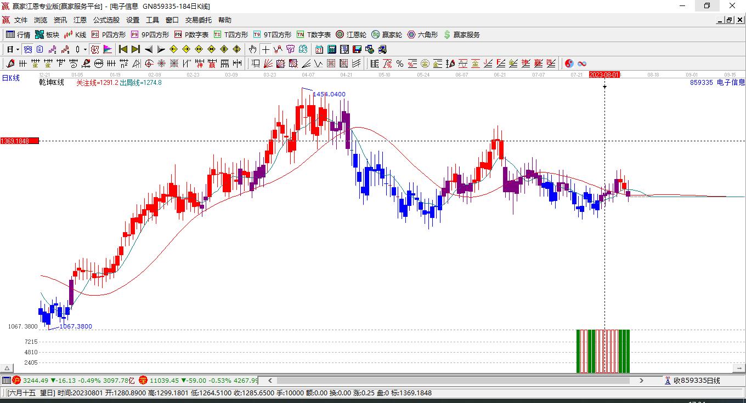This screenshot has width=746, height=403.
Task: Click the black right arrow icon
Action: point(161,49)
